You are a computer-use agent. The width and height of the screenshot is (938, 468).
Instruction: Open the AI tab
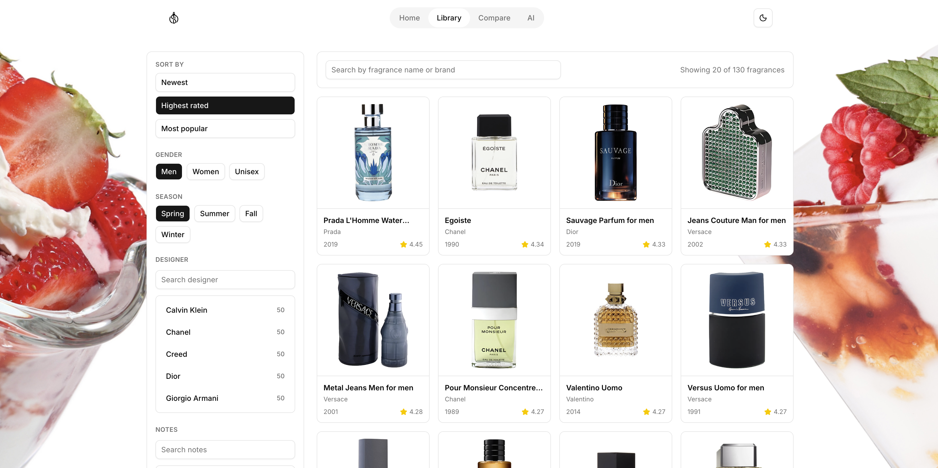(530, 18)
